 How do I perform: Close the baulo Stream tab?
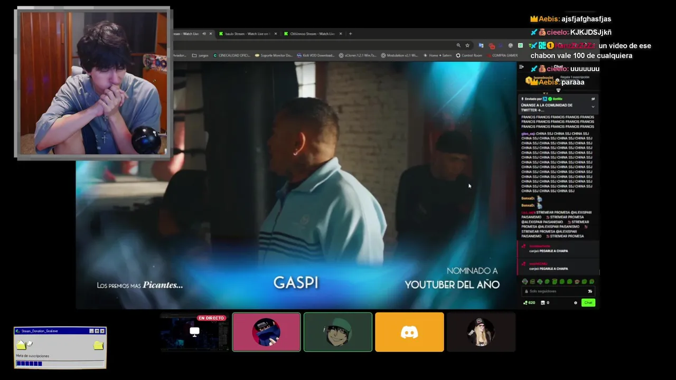276,34
